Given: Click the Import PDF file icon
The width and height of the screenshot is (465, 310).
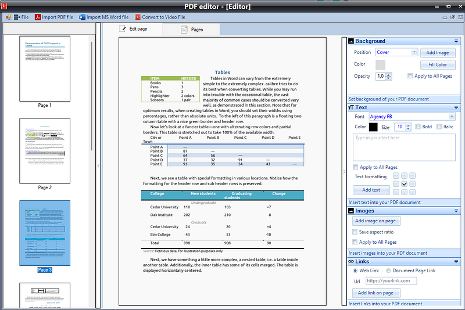Looking at the screenshot, I should pos(38,17).
